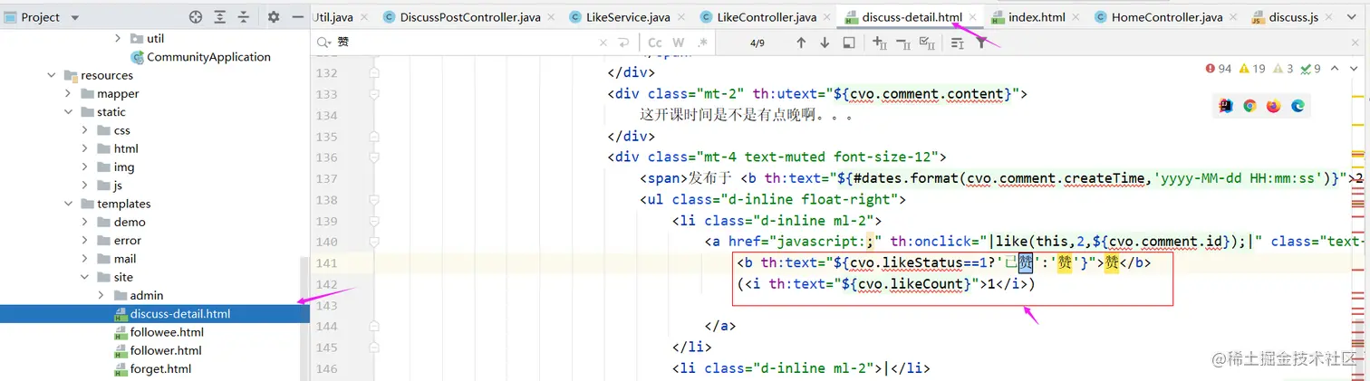
Task: Select the mail folder
Action: [x=117, y=259]
